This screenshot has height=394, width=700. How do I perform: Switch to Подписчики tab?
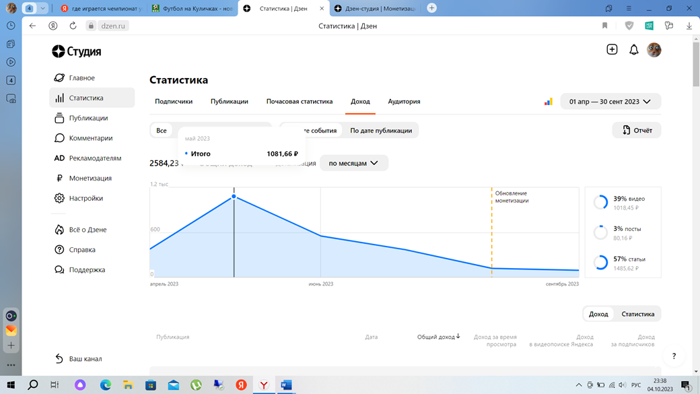[174, 102]
